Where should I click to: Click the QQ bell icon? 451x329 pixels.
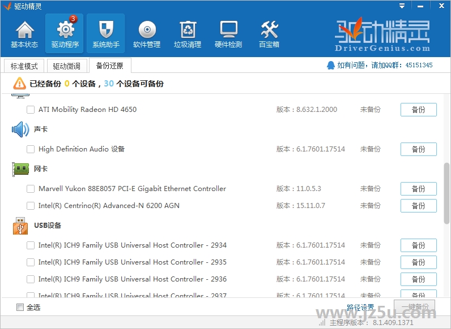331,65
